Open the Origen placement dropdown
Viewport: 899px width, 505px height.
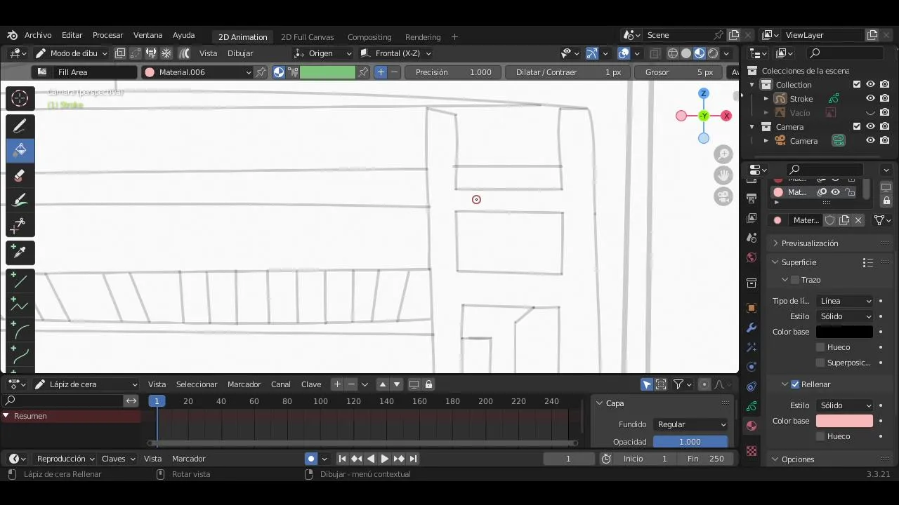pos(323,53)
